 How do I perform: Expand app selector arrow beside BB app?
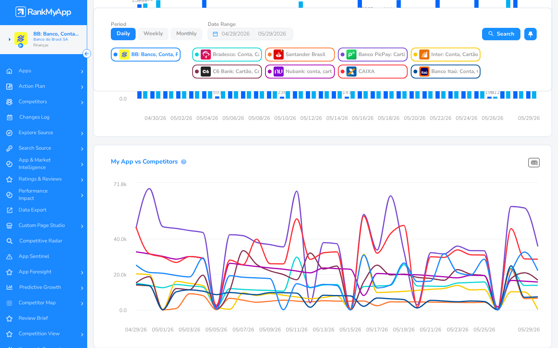click(10, 39)
